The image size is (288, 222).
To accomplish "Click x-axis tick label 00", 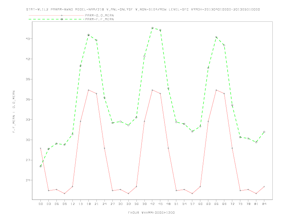I will [41, 204].
